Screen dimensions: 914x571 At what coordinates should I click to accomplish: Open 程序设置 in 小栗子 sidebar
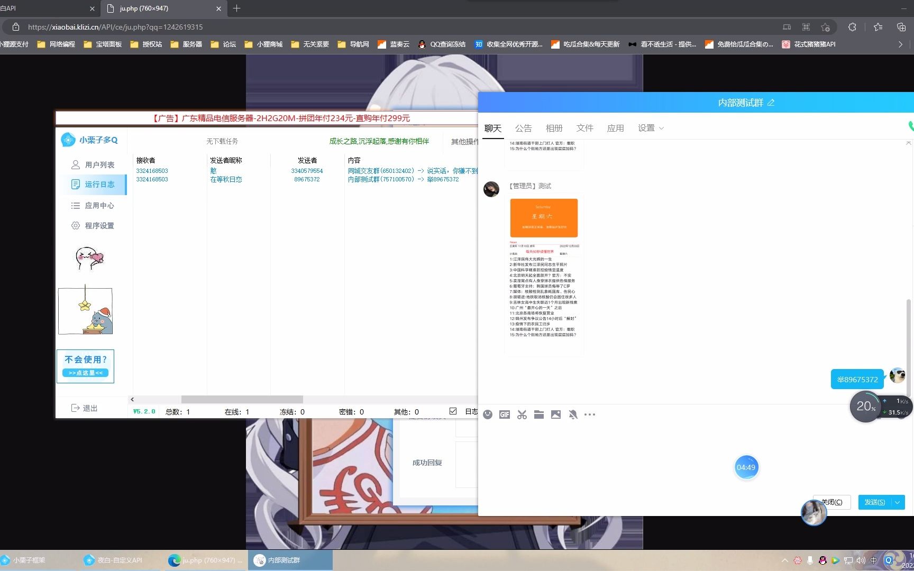click(92, 226)
